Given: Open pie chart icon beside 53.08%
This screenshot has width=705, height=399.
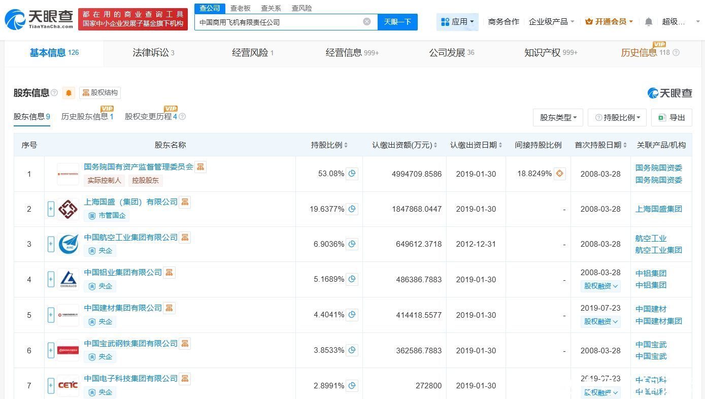Looking at the screenshot, I should (x=352, y=174).
